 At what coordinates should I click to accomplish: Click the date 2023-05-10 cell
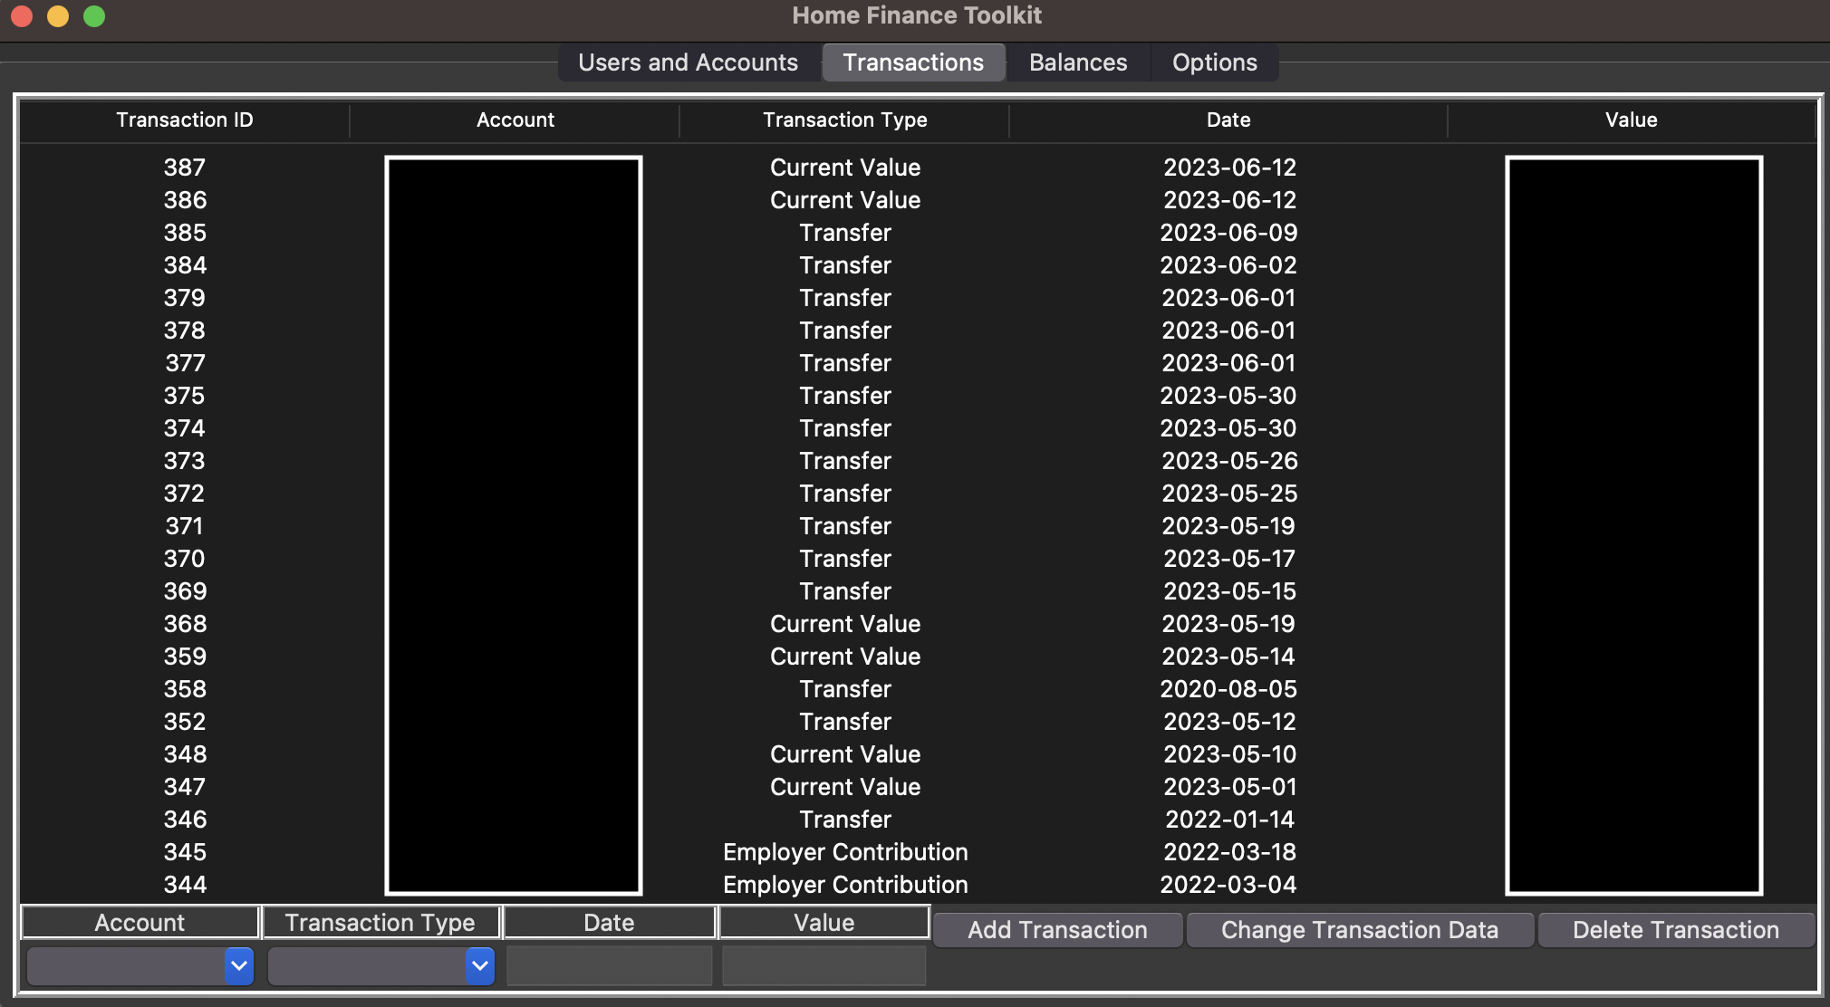pyautogui.click(x=1229, y=754)
